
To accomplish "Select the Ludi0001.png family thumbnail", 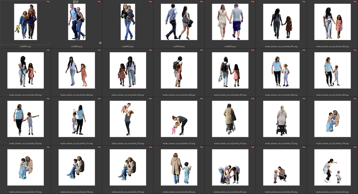I will 26,22.
